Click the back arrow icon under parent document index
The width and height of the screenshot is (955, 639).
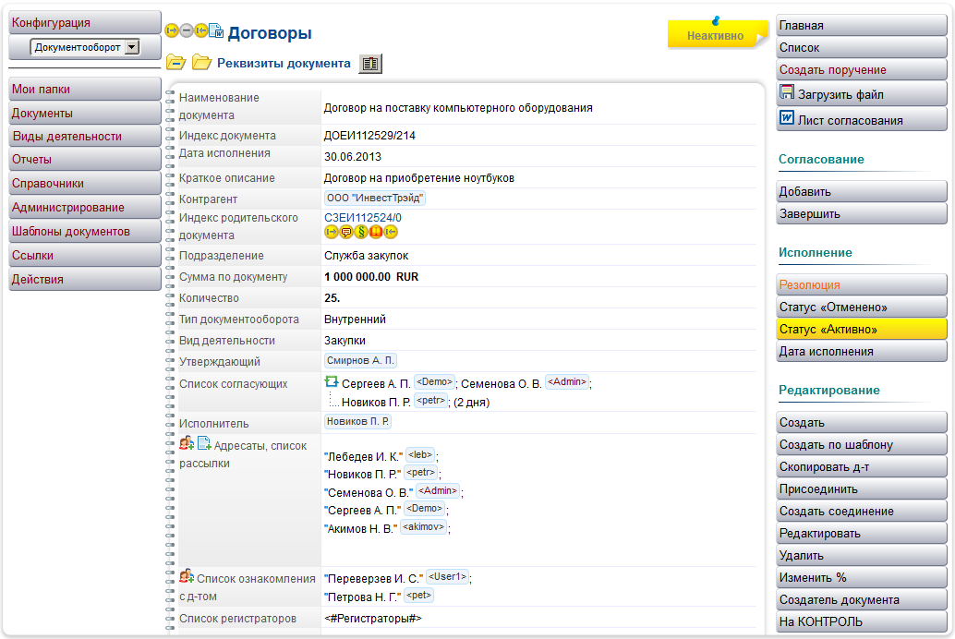tap(391, 232)
